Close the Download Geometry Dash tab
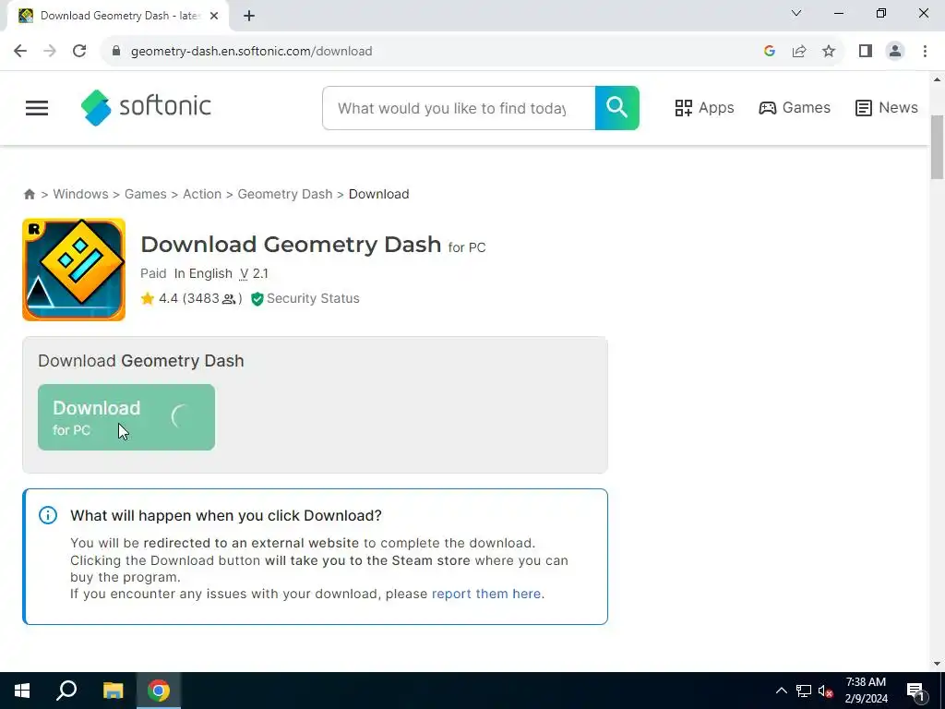 click(x=214, y=16)
